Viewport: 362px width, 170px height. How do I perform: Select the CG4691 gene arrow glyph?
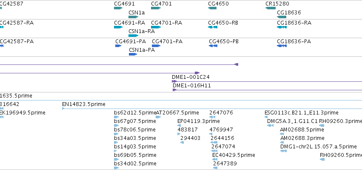118,8
